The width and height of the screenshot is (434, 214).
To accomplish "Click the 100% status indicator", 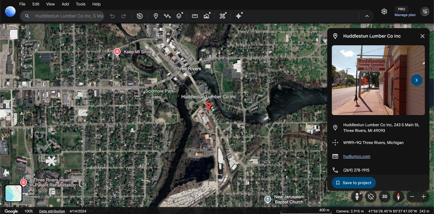I will click(29, 211).
